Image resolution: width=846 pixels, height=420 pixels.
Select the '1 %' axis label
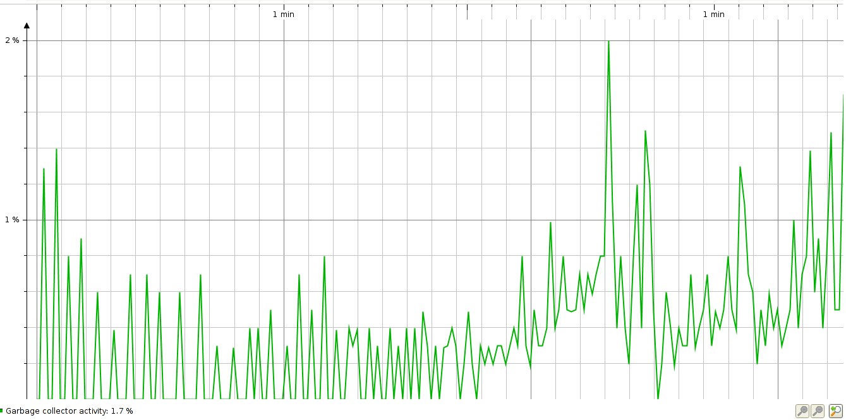(11, 219)
